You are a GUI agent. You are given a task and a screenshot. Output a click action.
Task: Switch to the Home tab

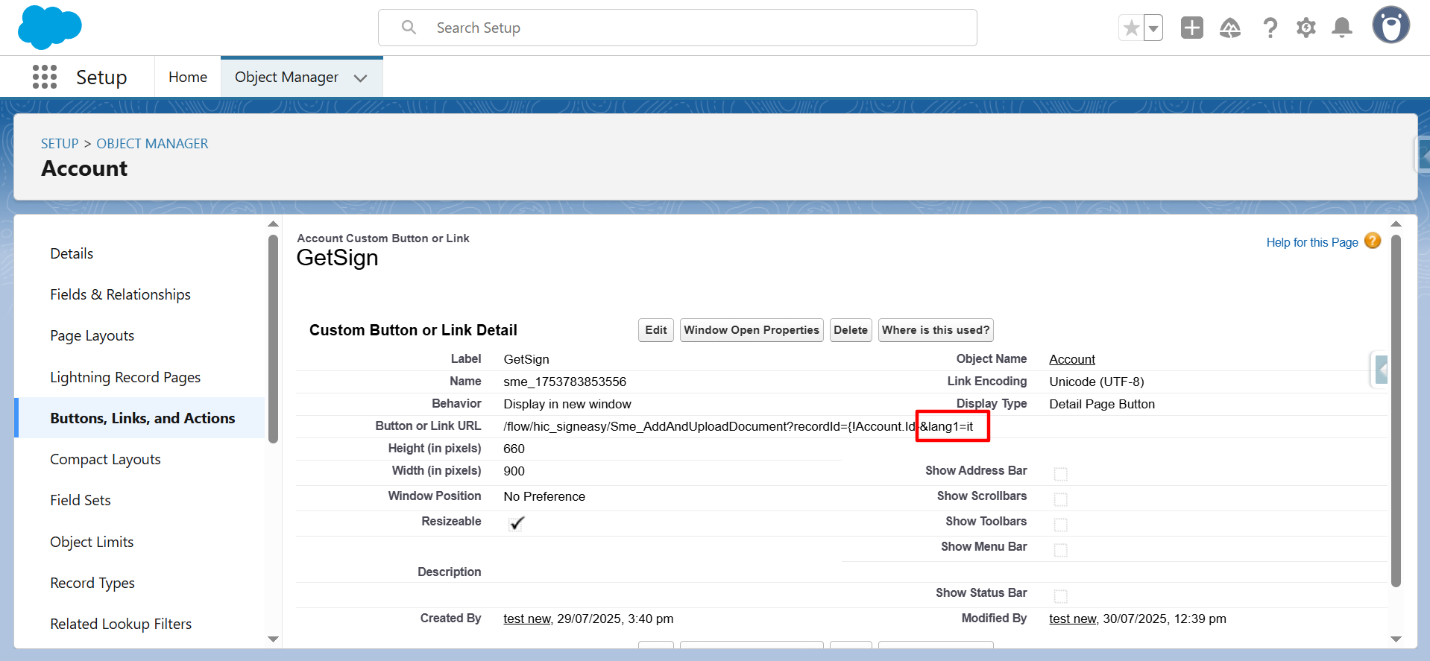(x=188, y=77)
